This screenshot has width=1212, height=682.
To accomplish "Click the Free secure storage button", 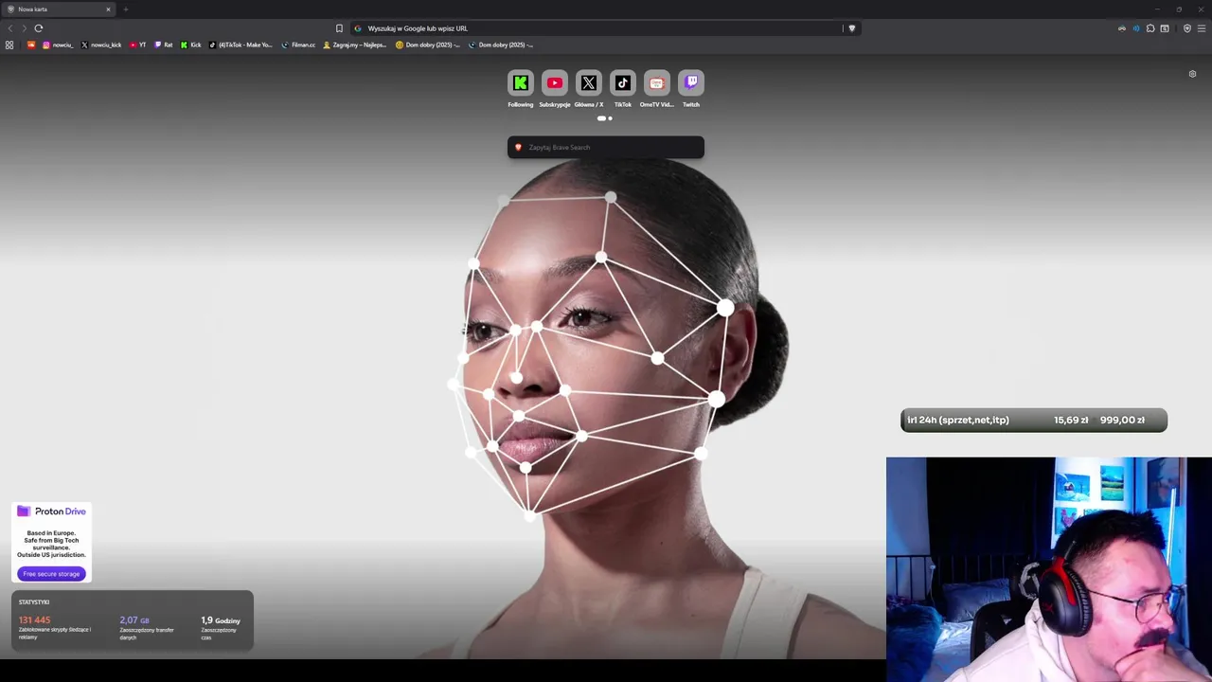I will 51,574.
